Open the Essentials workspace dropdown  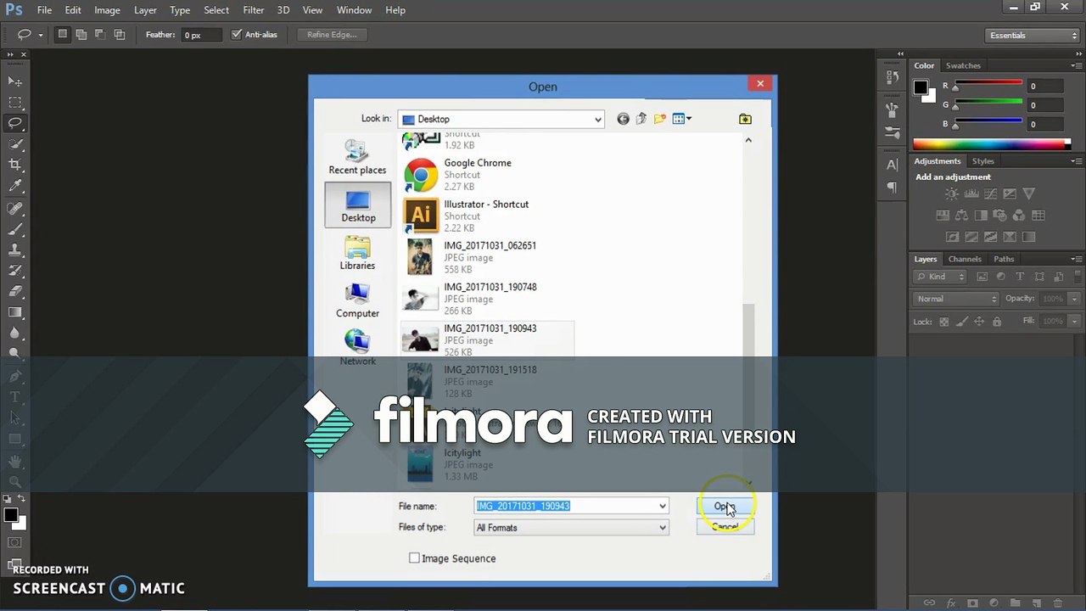(x=1033, y=36)
